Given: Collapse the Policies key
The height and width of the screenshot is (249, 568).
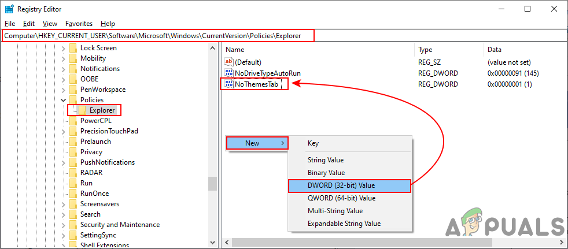Looking at the screenshot, I should pos(64,100).
